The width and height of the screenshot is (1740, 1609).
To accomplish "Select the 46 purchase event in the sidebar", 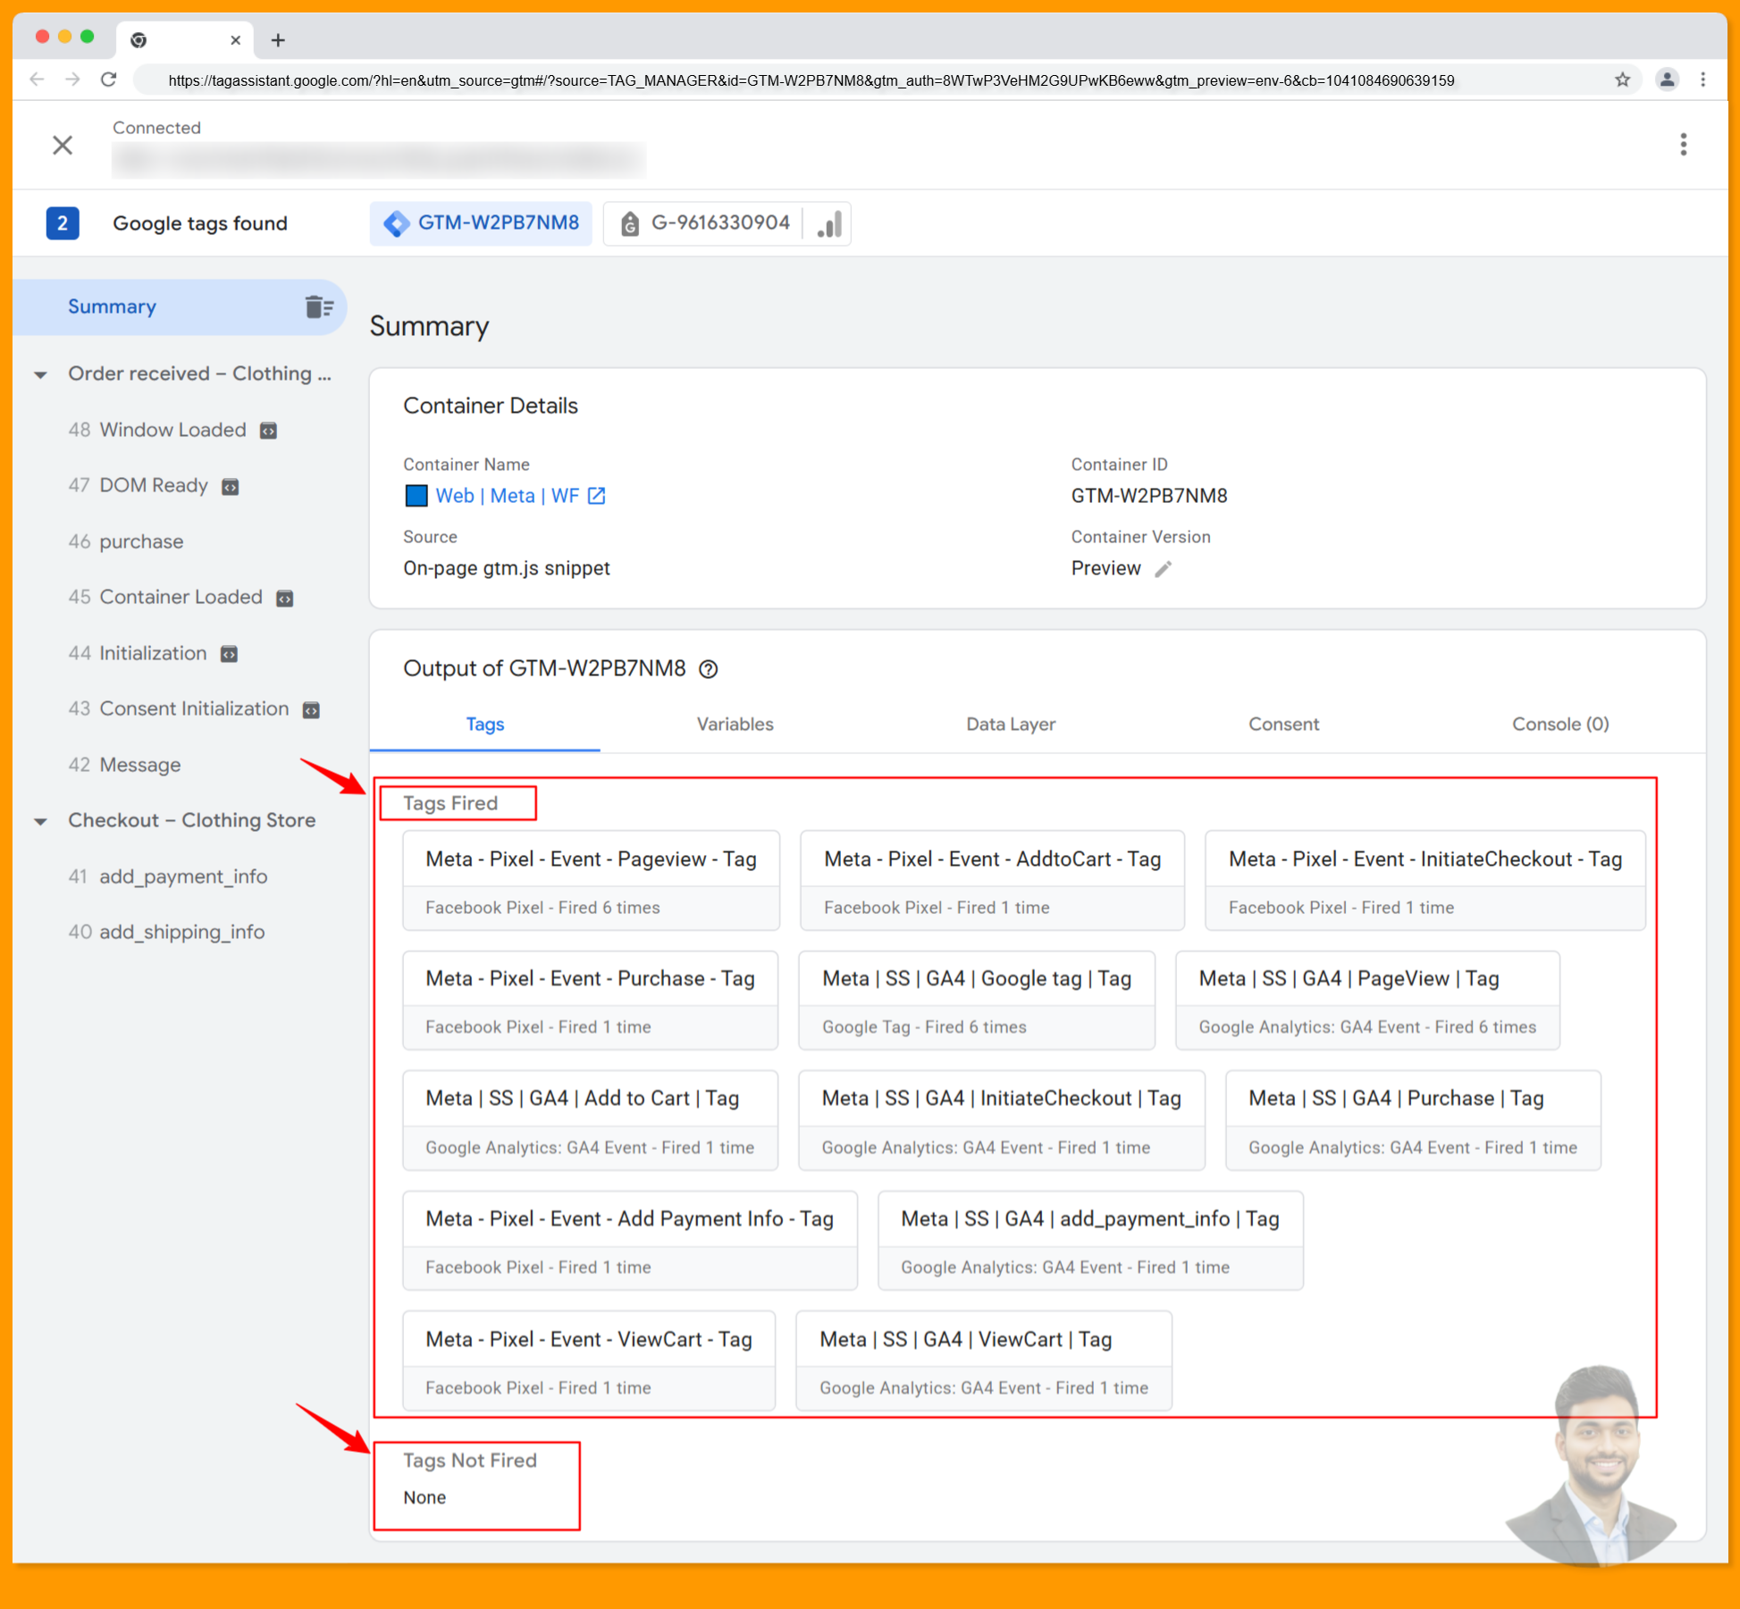I will [139, 541].
